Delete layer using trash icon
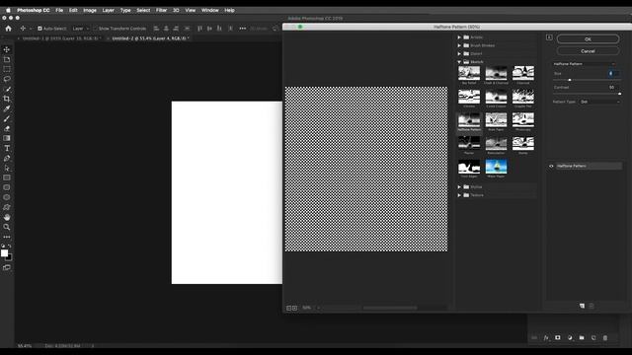Screen dimensions: 632x355 point(605,337)
